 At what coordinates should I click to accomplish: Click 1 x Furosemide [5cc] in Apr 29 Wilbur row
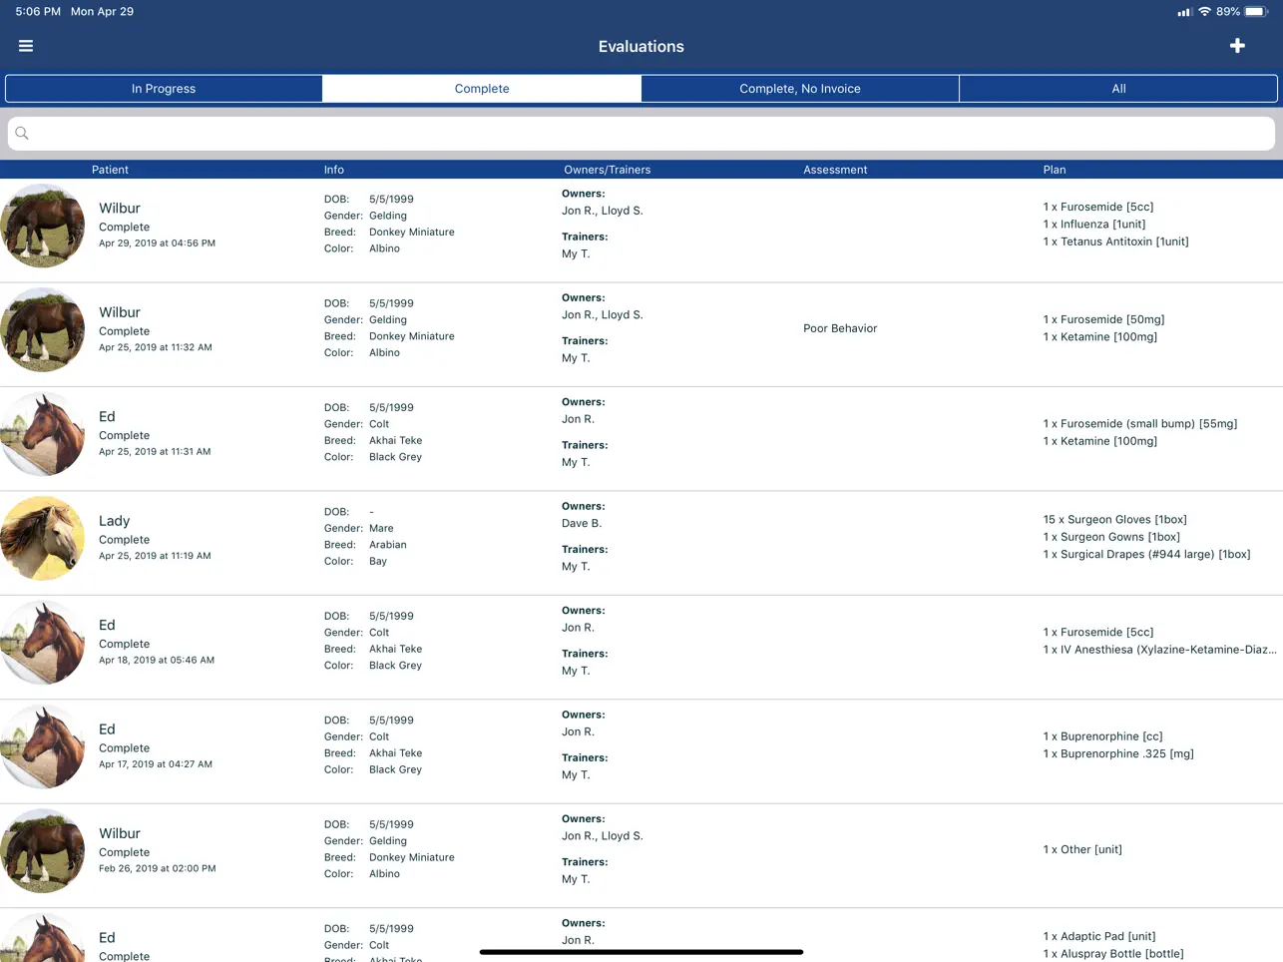[1098, 207]
